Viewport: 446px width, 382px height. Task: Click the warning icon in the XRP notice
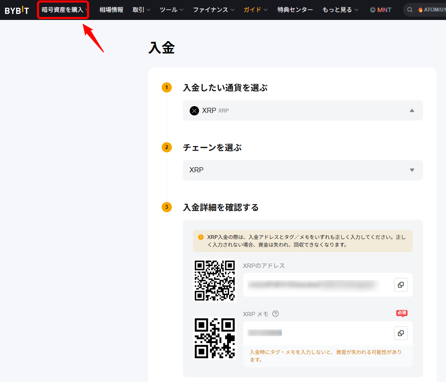[x=201, y=237]
